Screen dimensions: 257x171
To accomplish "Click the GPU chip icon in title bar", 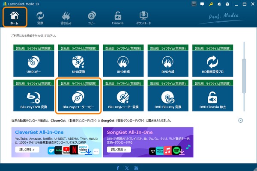I will point(194,4).
